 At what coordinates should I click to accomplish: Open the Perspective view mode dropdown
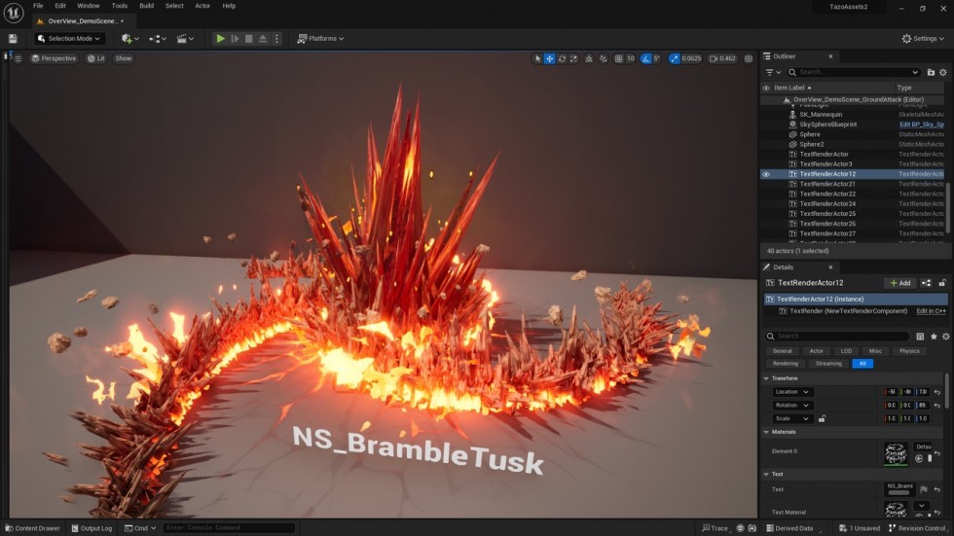[x=55, y=58]
